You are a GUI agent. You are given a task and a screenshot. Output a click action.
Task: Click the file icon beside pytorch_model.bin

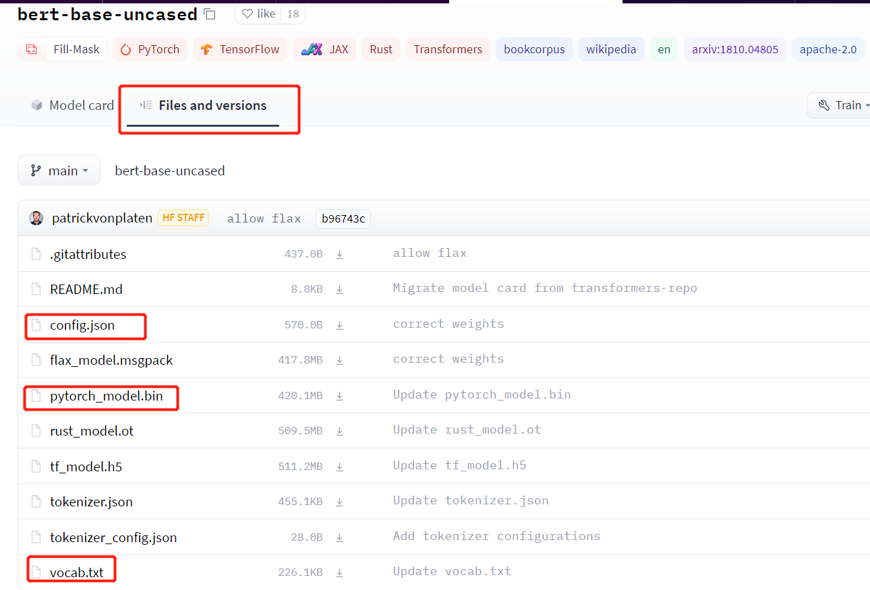pos(36,396)
